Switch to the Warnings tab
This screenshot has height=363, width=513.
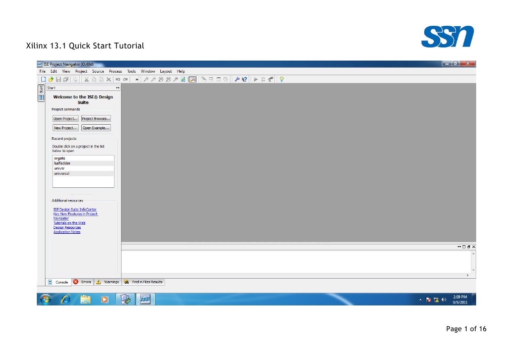pos(108,282)
